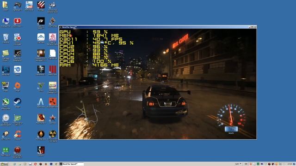Open the PDF viewer desktop shortcut

coord(29,5)
